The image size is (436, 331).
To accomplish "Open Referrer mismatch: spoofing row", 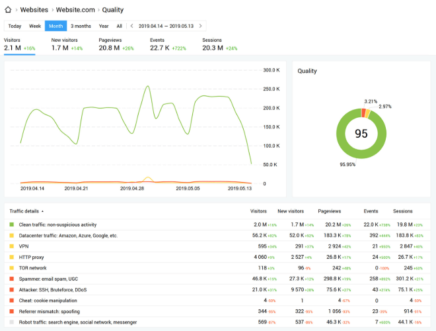I will (x=50, y=311).
